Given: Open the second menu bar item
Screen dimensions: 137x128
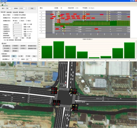Looking at the screenshot, I should pyautogui.click(x=5, y=3).
